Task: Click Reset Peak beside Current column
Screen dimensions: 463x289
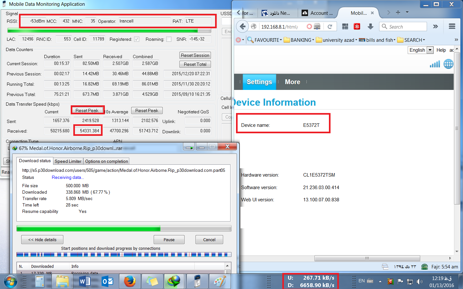Action: 87,110
